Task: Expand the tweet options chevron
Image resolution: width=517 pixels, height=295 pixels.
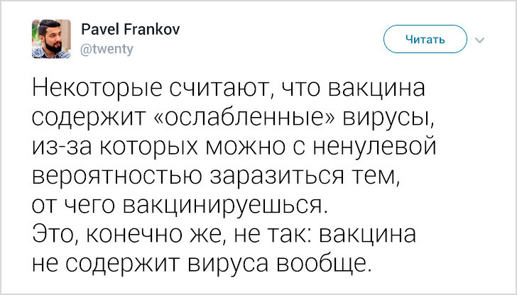Action: click(x=479, y=40)
